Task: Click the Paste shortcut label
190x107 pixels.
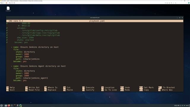Action: pyautogui.click(x=70, y=90)
